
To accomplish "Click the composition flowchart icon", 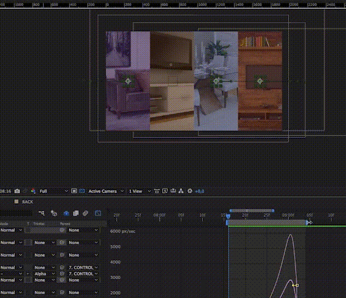I will pos(181,191).
